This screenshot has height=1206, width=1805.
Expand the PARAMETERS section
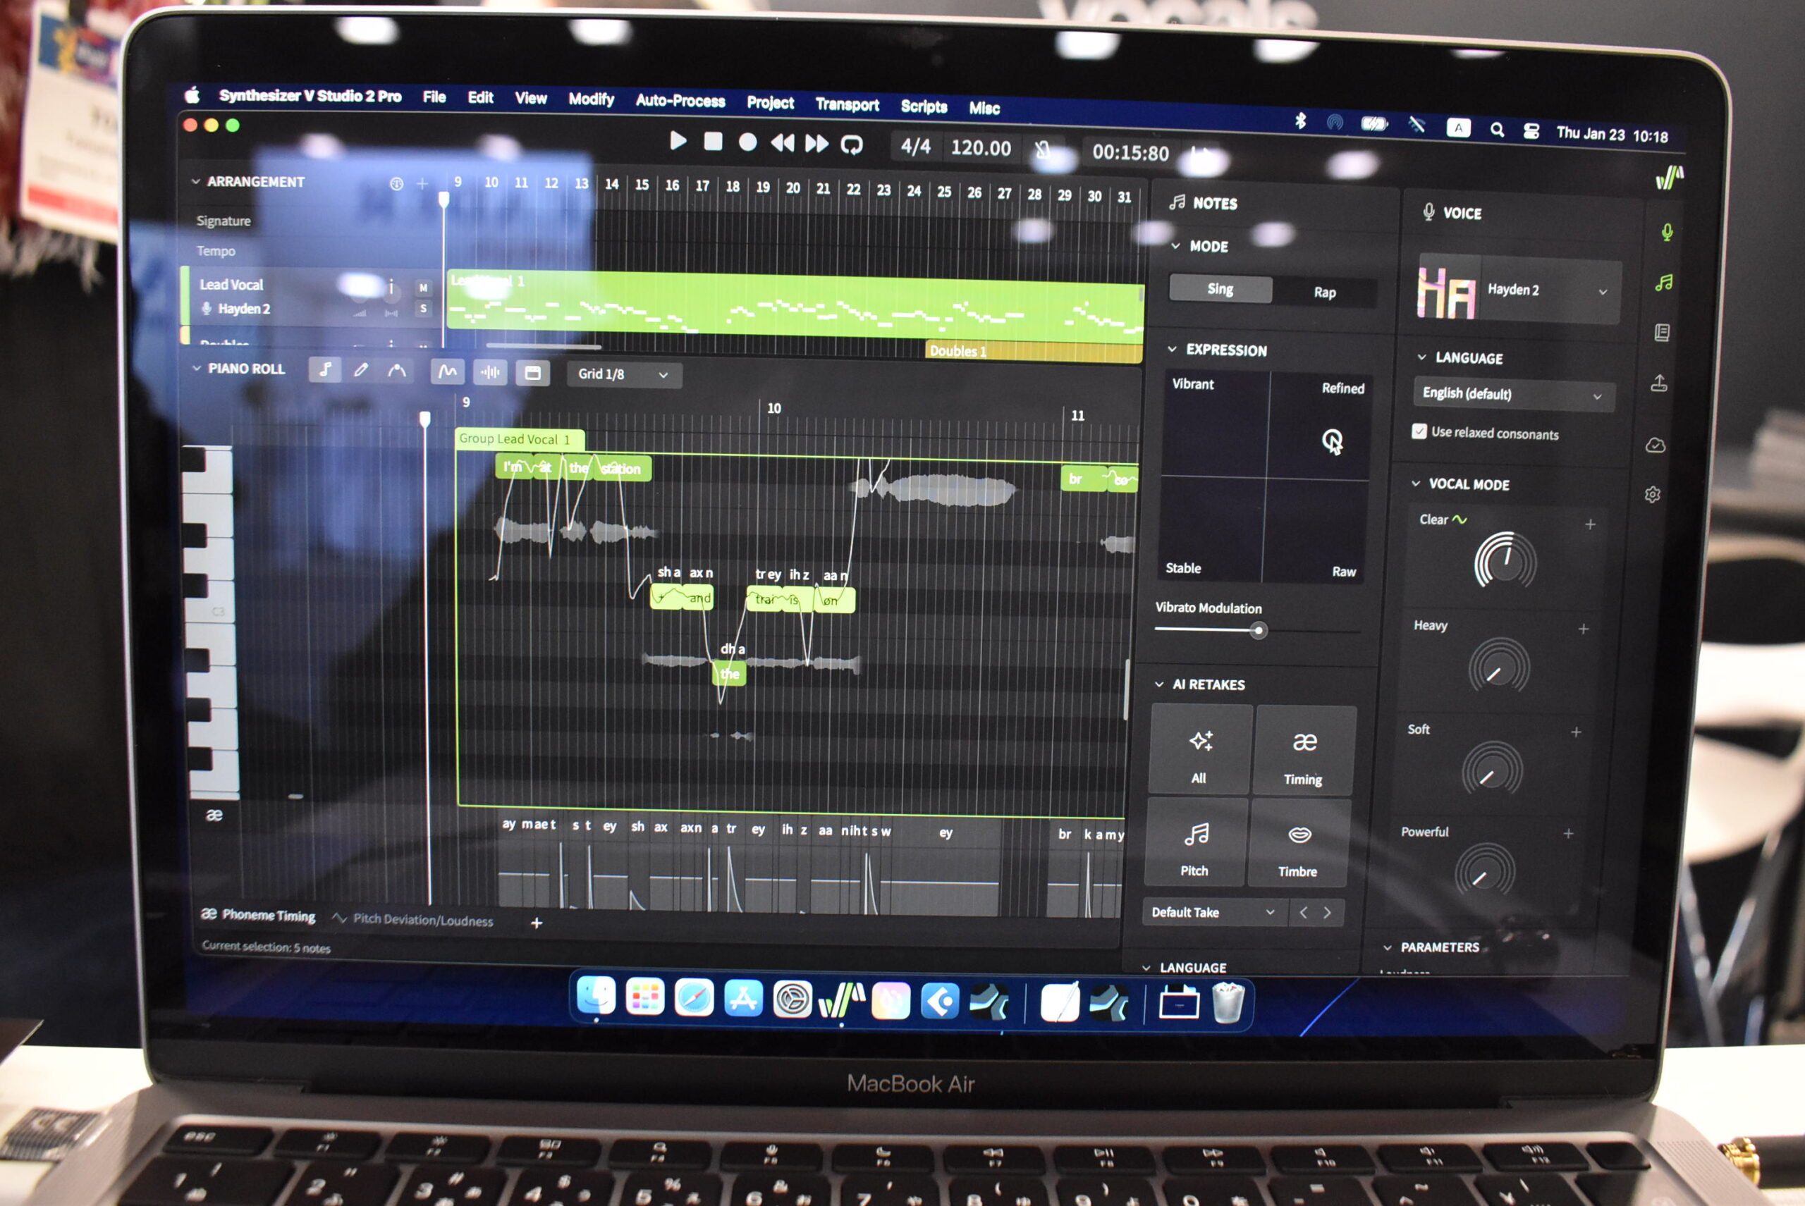click(1387, 947)
